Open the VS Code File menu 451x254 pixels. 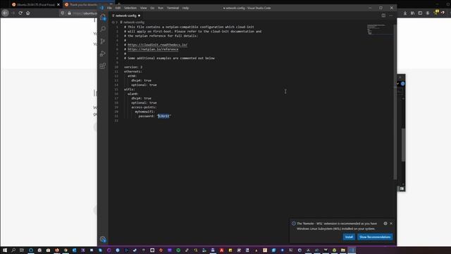(109, 8)
